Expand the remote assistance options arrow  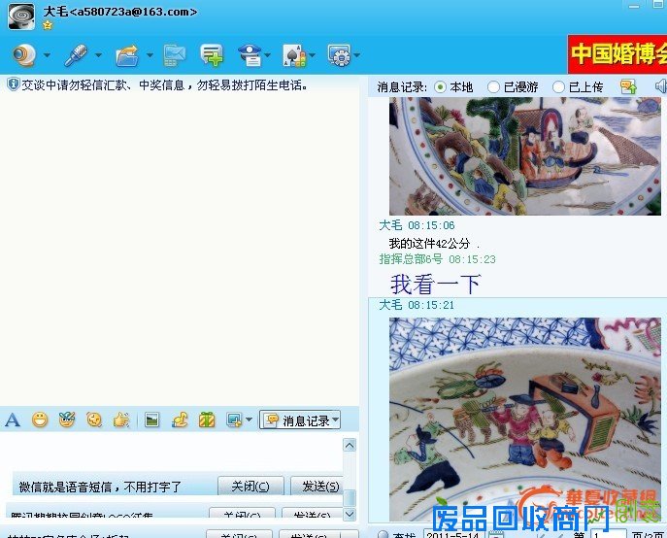(268, 55)
